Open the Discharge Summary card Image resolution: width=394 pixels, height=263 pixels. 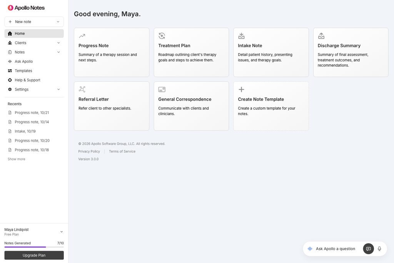(351, 52)
